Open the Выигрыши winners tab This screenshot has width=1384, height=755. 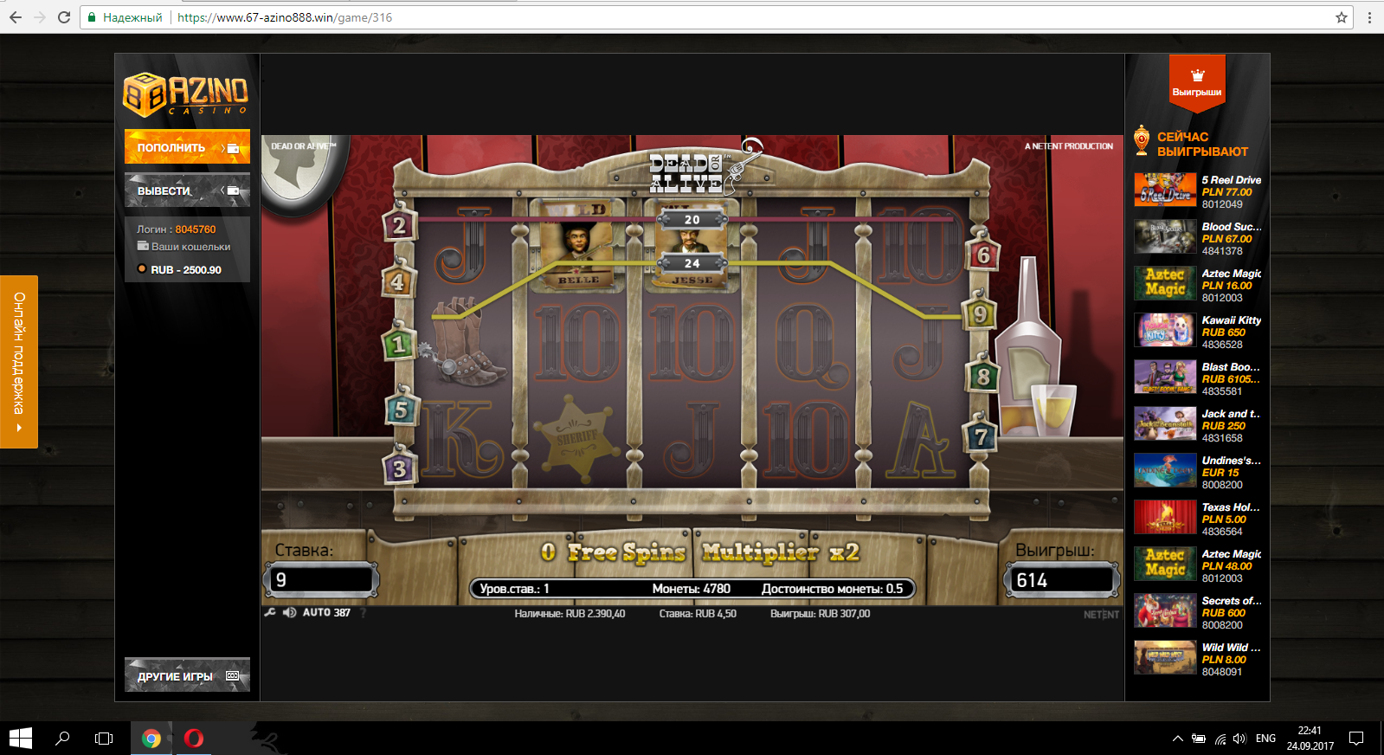click(x=1197, y=82)
